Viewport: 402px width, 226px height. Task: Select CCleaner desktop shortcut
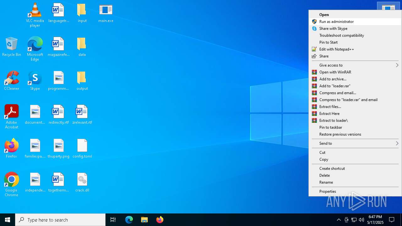pos(11,81)
